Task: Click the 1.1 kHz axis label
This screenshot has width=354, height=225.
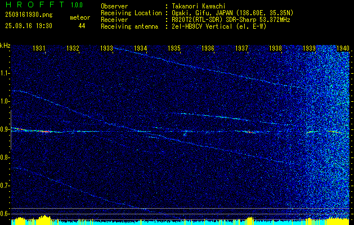Action: click(5, 73)
